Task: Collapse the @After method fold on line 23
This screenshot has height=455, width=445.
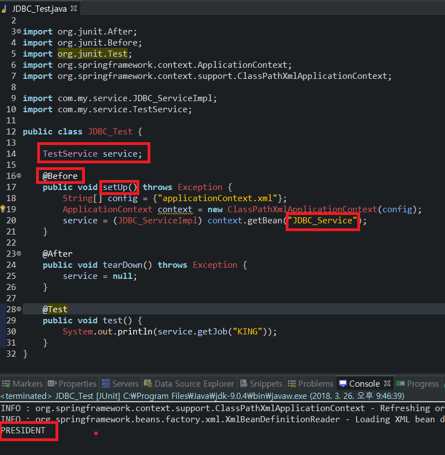Action: click(x=19, y=253)
